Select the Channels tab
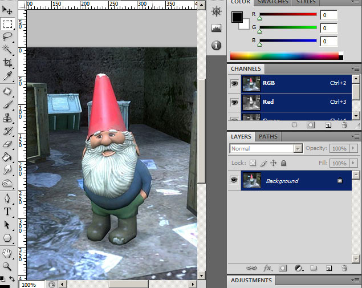This screenshot has height=288, width=362. (246, 69)
